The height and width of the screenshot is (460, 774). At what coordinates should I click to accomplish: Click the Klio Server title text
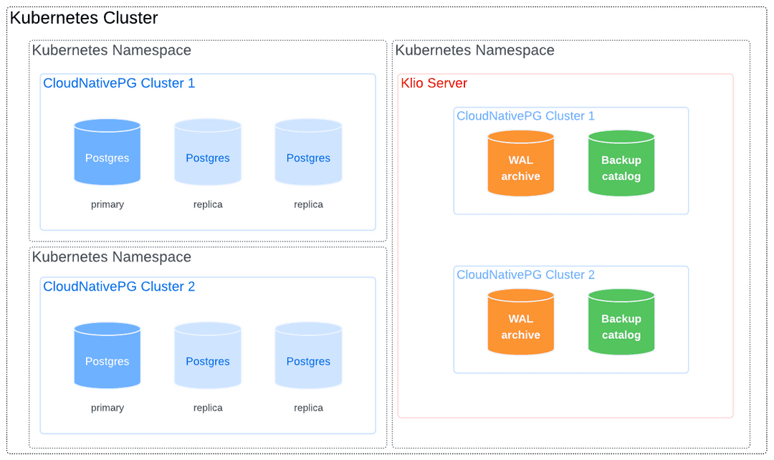pyautogui.click(x=434, y=83)
